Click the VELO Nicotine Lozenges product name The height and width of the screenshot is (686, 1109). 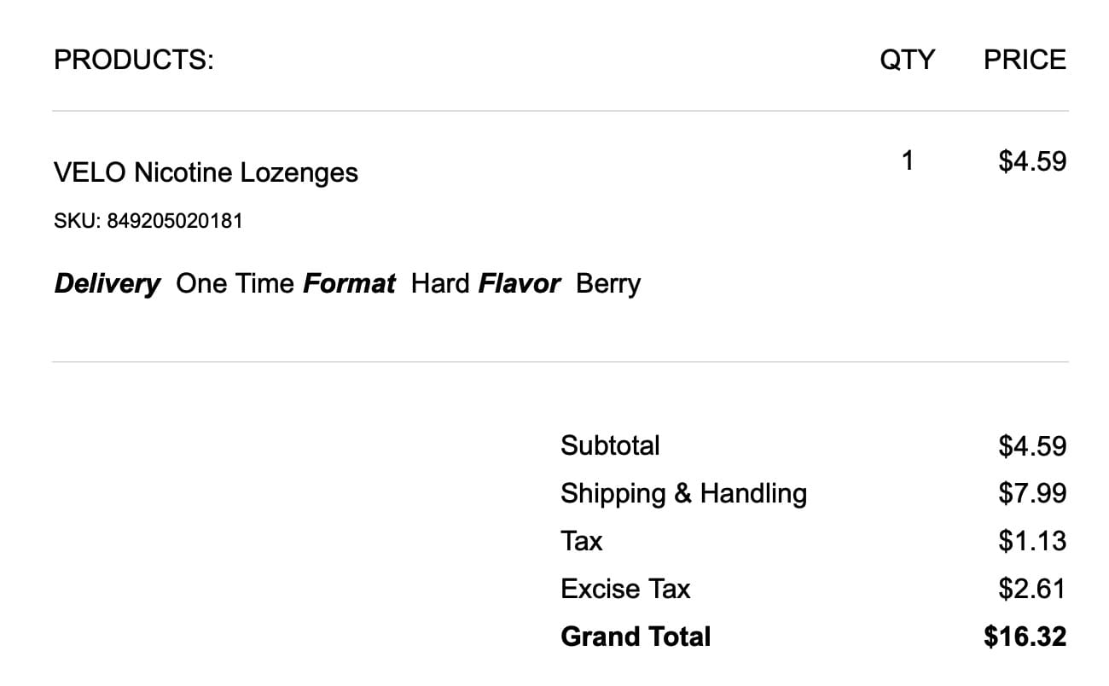[x=206, y=172]
